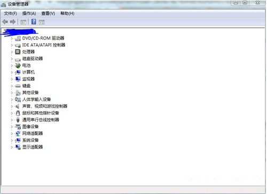The image size is (267, 194).
Task: Click the Device Manager title bar icon
Action: [3, 4]
